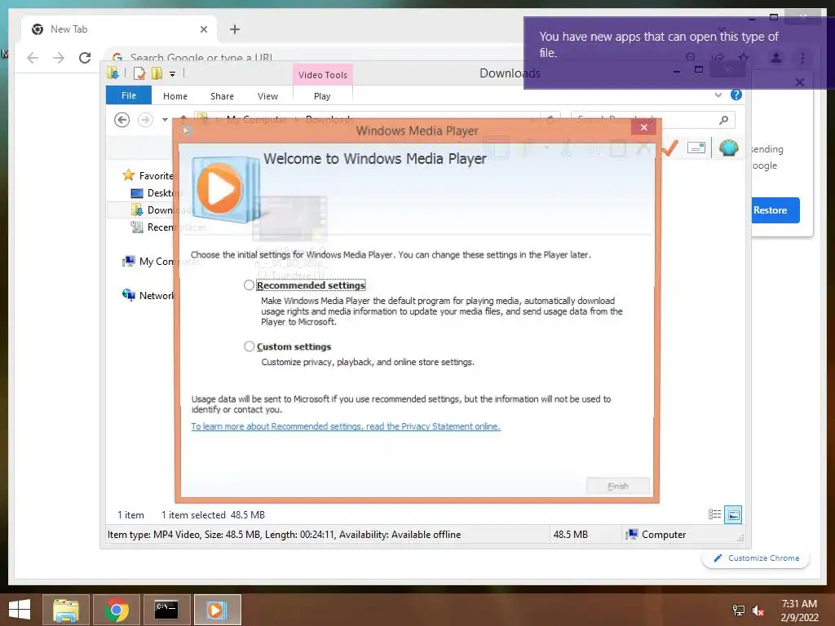Viewport: 835px width, 626px height.
Task: Select the Custom settings radio button
Action: click(x=249, y=346)
